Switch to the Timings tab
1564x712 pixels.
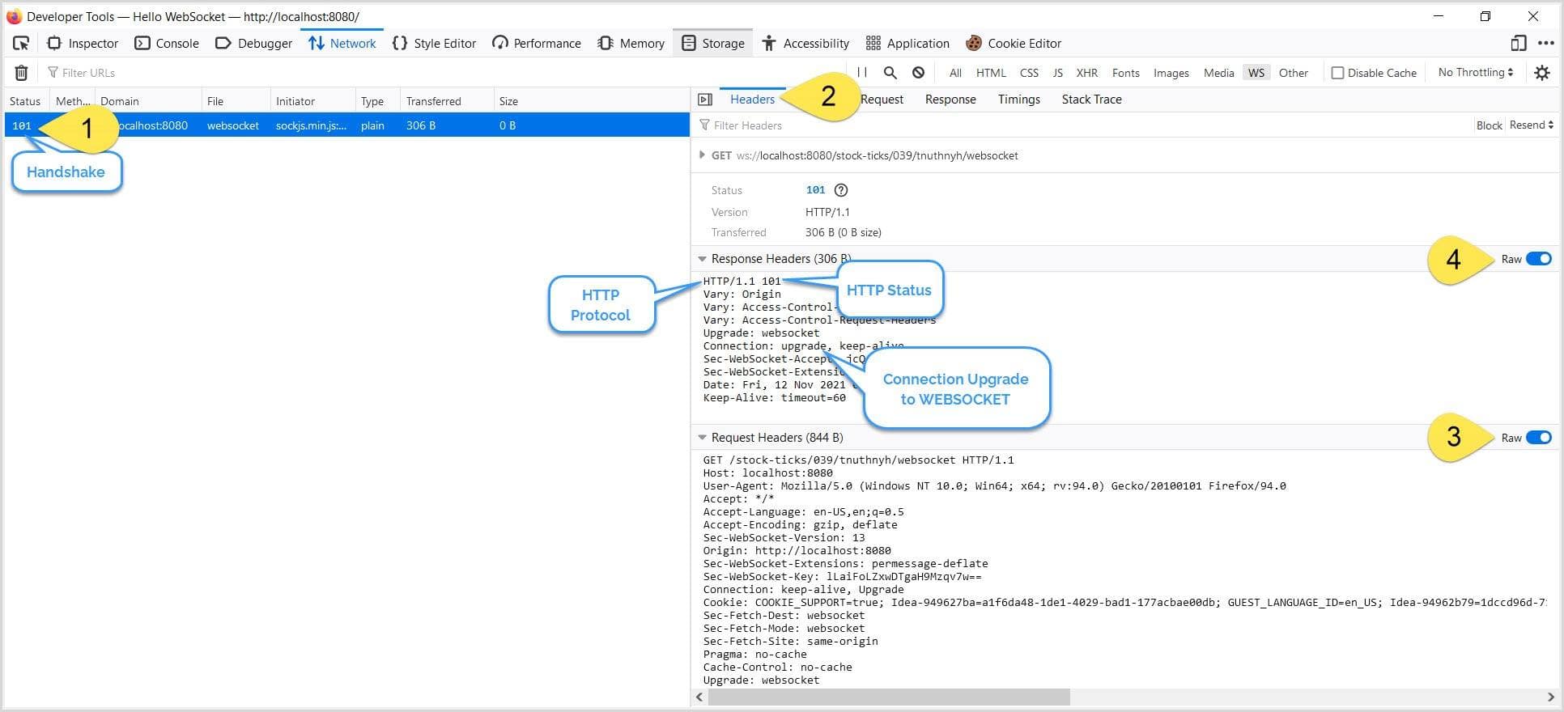(1018, 100)
